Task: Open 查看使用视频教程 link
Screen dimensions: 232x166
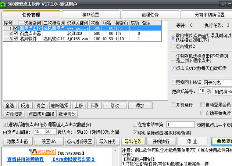Action: [x=25, y=159]
